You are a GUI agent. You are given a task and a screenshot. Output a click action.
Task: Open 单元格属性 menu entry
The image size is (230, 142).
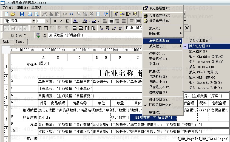[163, 8]
